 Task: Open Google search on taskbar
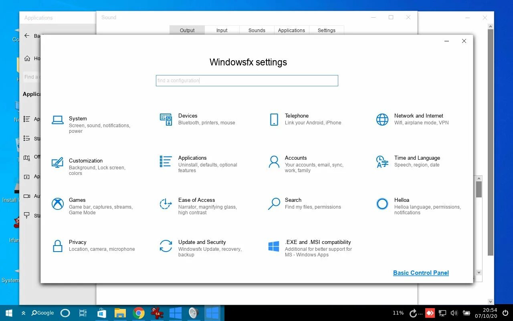click(42, 313)
